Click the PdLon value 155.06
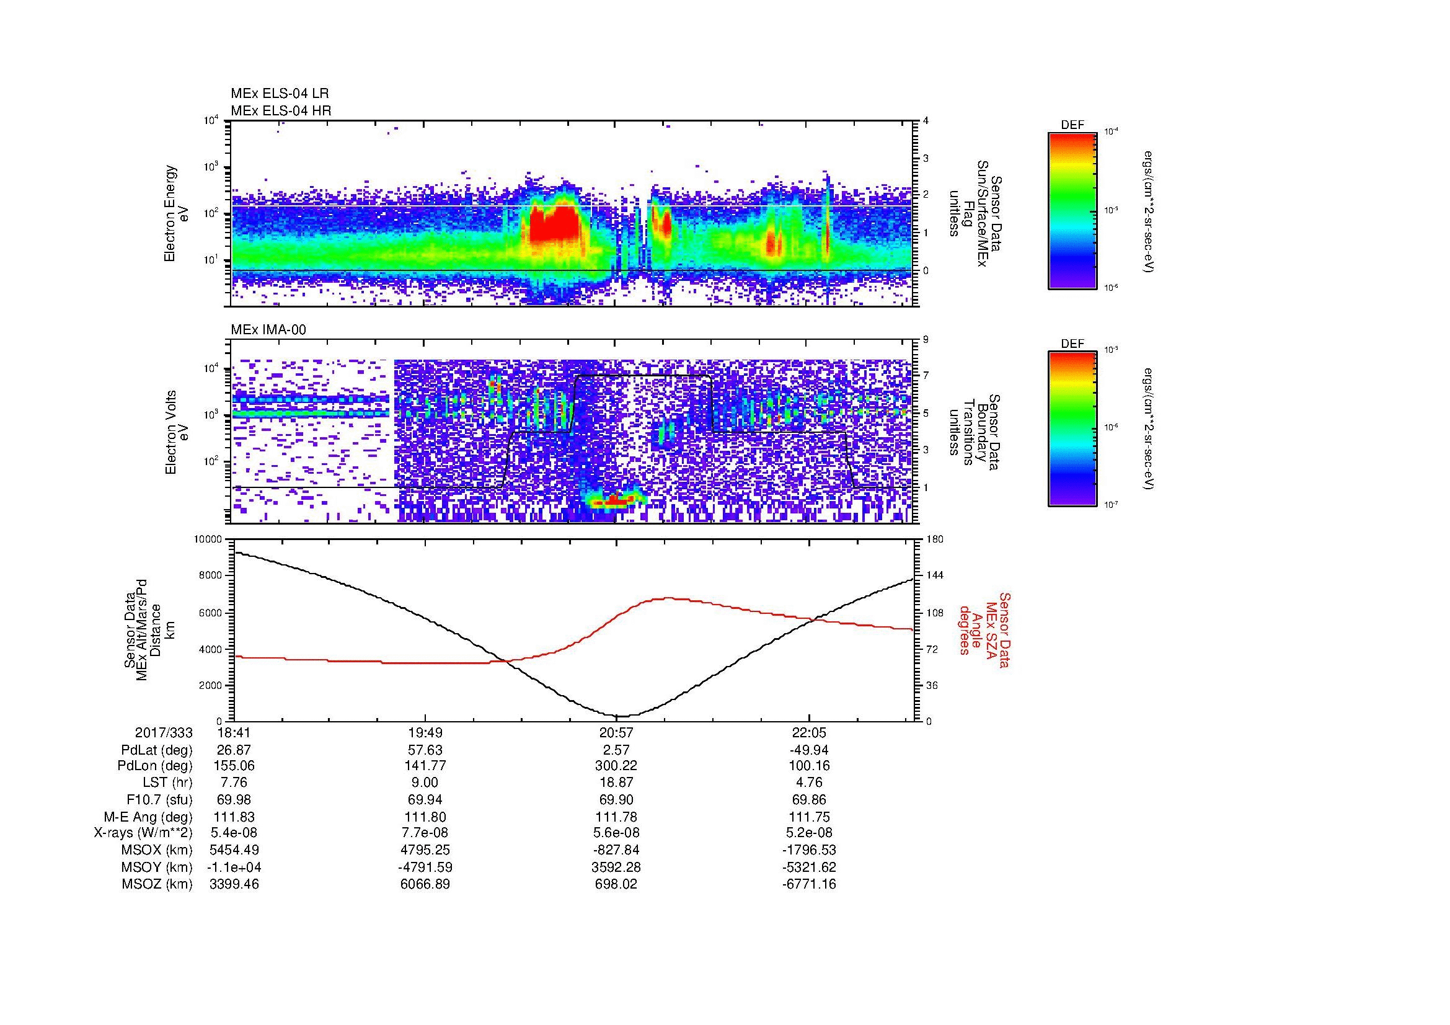Image resolution: width=1450 pixels, height=1025 pixels. point(234,766)
